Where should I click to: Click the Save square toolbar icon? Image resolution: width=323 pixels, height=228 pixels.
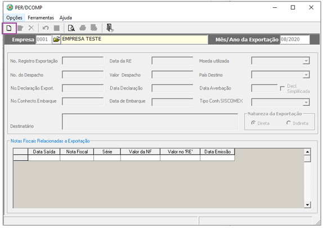[57, 28]
